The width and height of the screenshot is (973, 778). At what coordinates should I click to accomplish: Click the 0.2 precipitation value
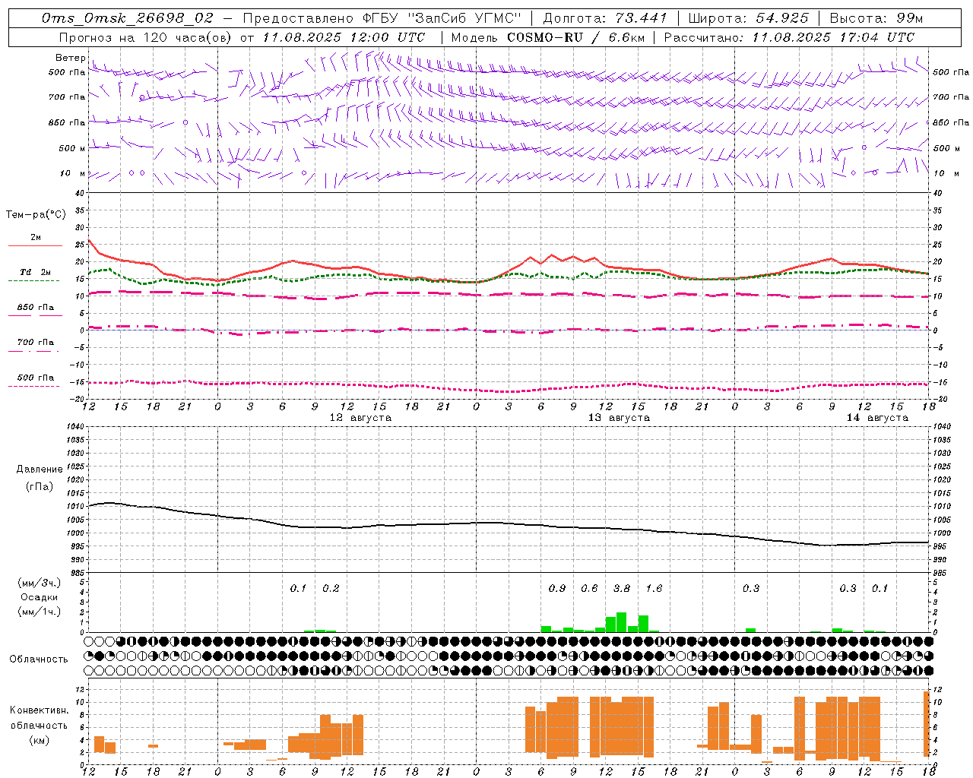click(331, 588)
